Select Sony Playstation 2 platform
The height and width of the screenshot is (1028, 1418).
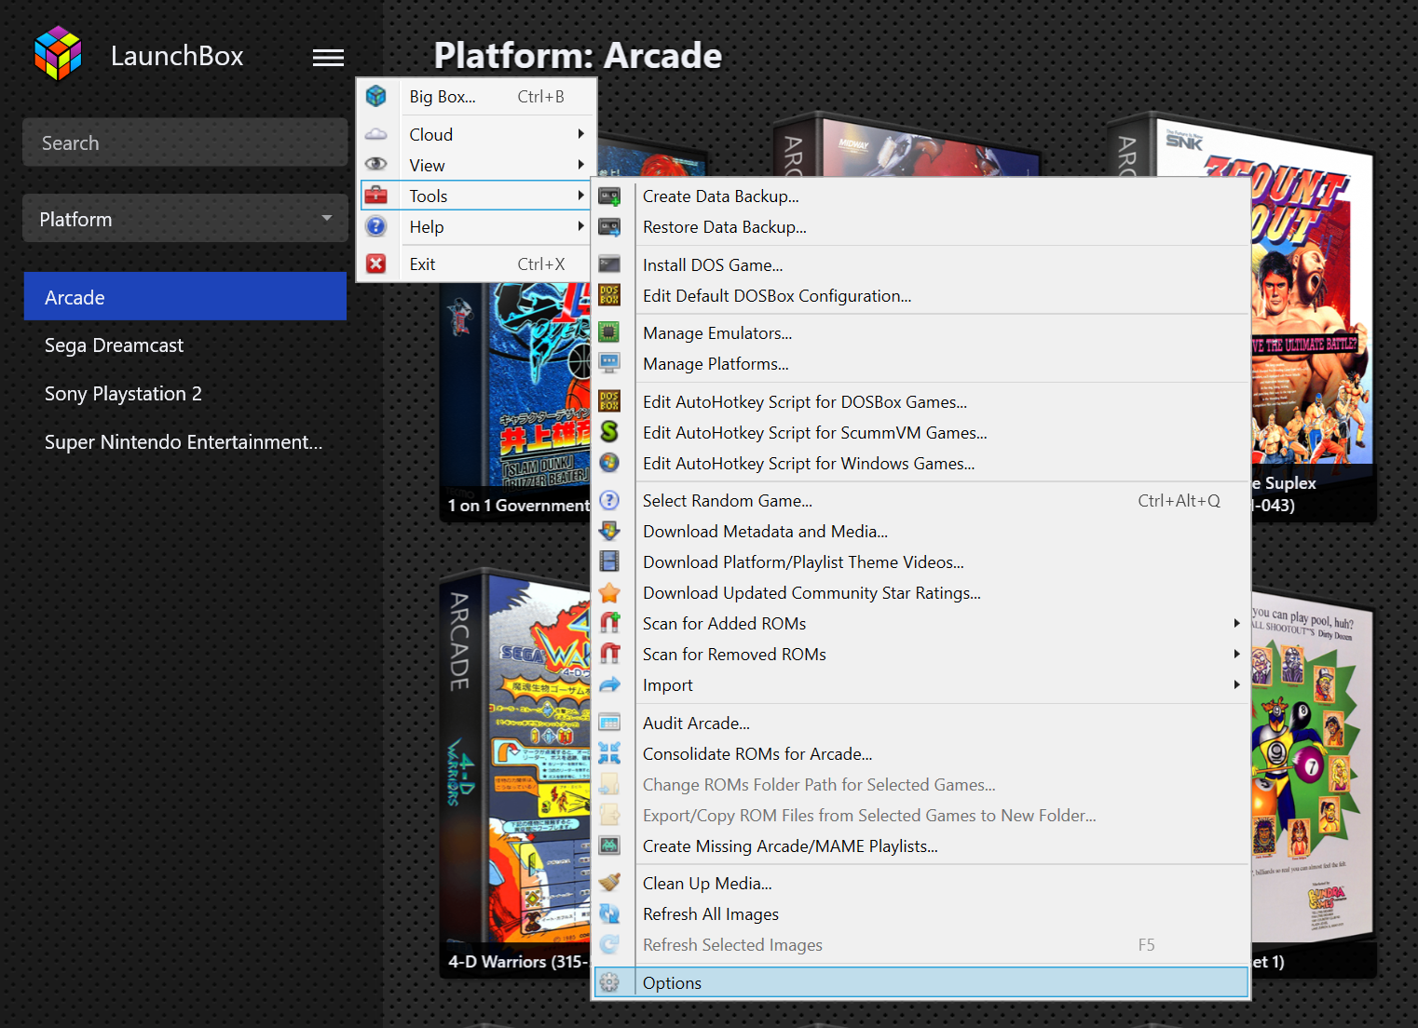point(184,394)
